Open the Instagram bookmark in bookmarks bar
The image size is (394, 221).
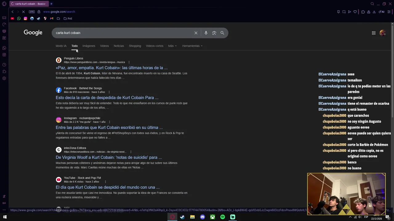(25, 18)
